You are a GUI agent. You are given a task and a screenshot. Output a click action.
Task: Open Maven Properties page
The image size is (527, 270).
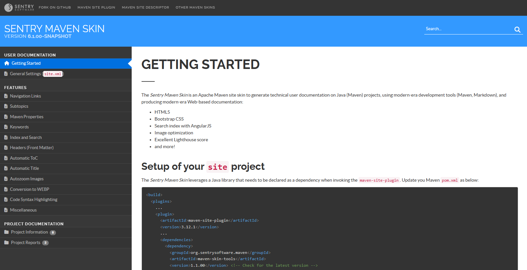pos(66,117)
